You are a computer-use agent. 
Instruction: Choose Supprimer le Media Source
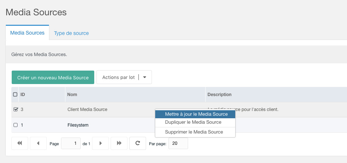(195, 132)
